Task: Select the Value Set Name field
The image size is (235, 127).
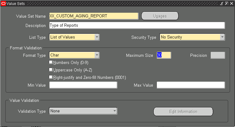Action: [x=93, y=16]
